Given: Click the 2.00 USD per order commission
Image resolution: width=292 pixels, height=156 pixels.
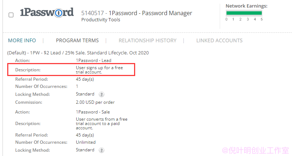Looking at the screenshot, I should (95, 102).
